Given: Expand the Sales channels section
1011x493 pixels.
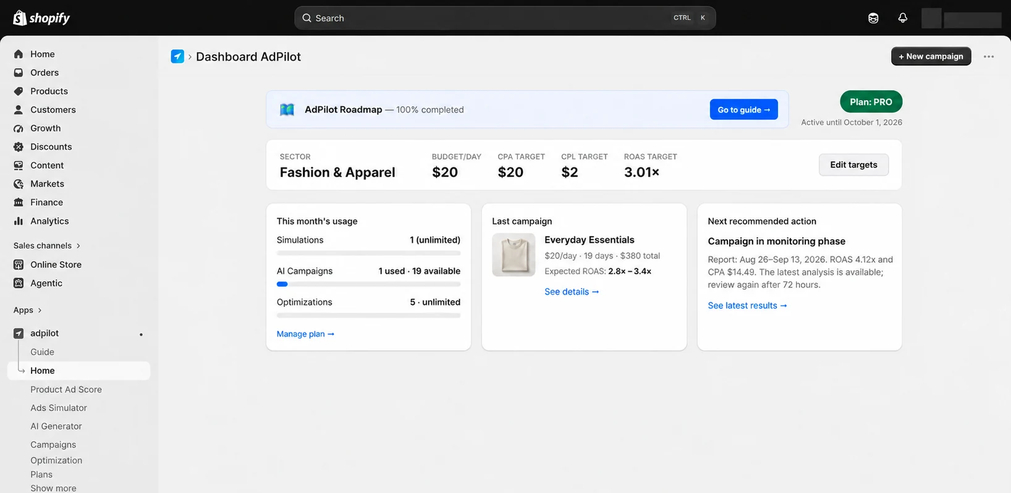Looking at the screenshot, I should (47, 246).
